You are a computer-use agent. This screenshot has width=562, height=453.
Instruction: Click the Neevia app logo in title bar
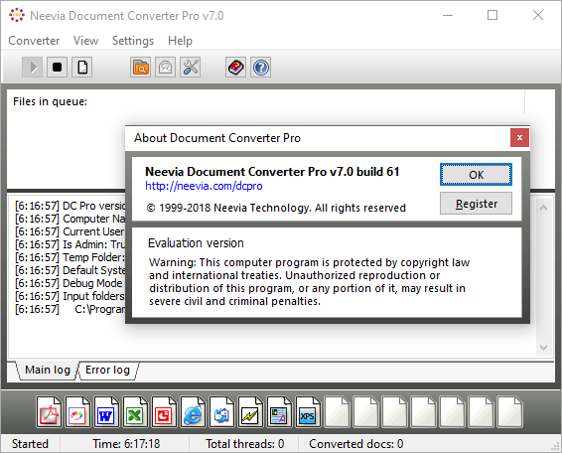pos(17,16)
